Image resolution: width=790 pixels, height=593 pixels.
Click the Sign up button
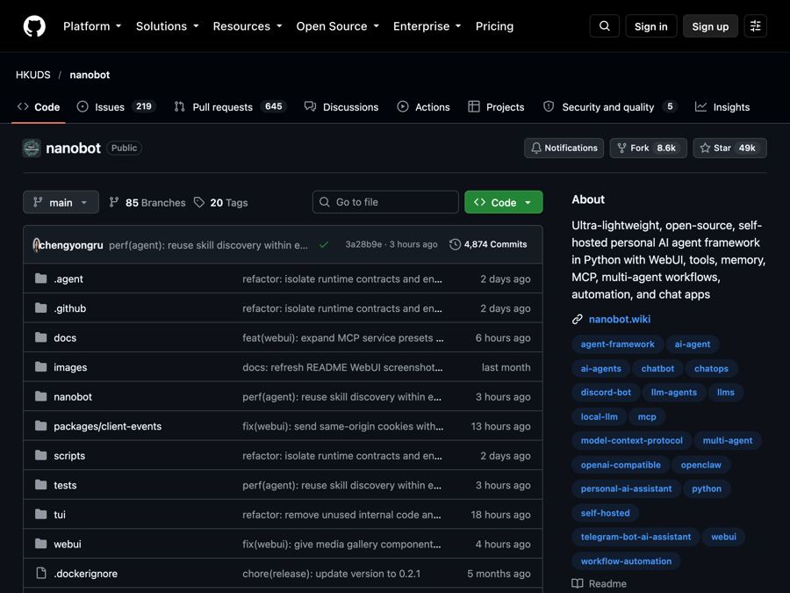click(710, 26)
